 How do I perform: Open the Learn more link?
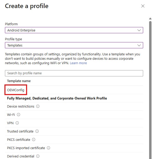78,63
